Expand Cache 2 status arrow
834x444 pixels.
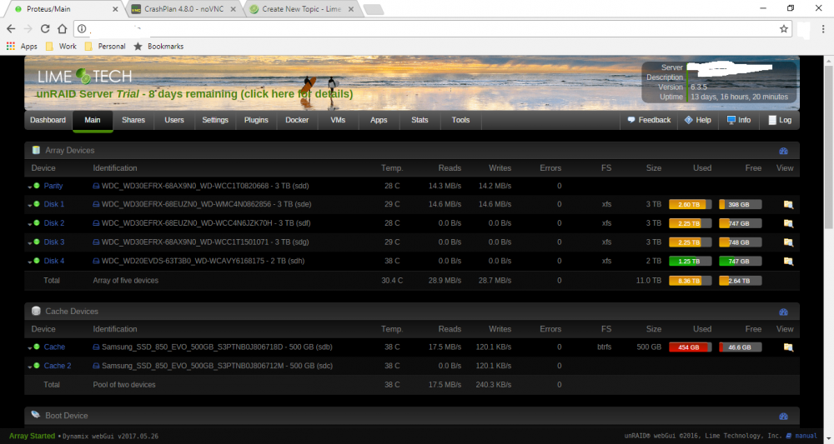(x=30, y=367)
